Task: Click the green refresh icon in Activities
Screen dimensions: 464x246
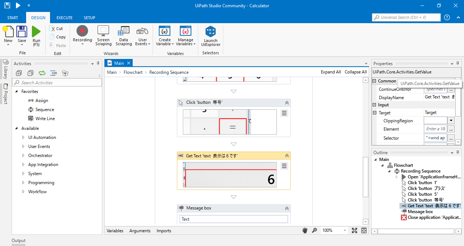Action: [x=42, y=73]
